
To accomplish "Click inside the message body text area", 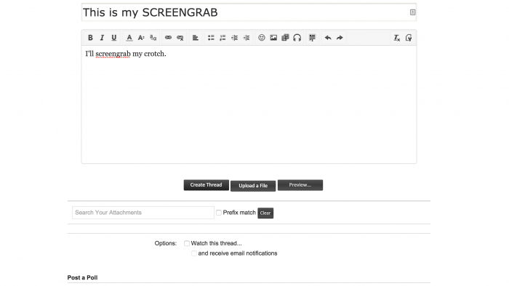I will click(x=249, y=105).
